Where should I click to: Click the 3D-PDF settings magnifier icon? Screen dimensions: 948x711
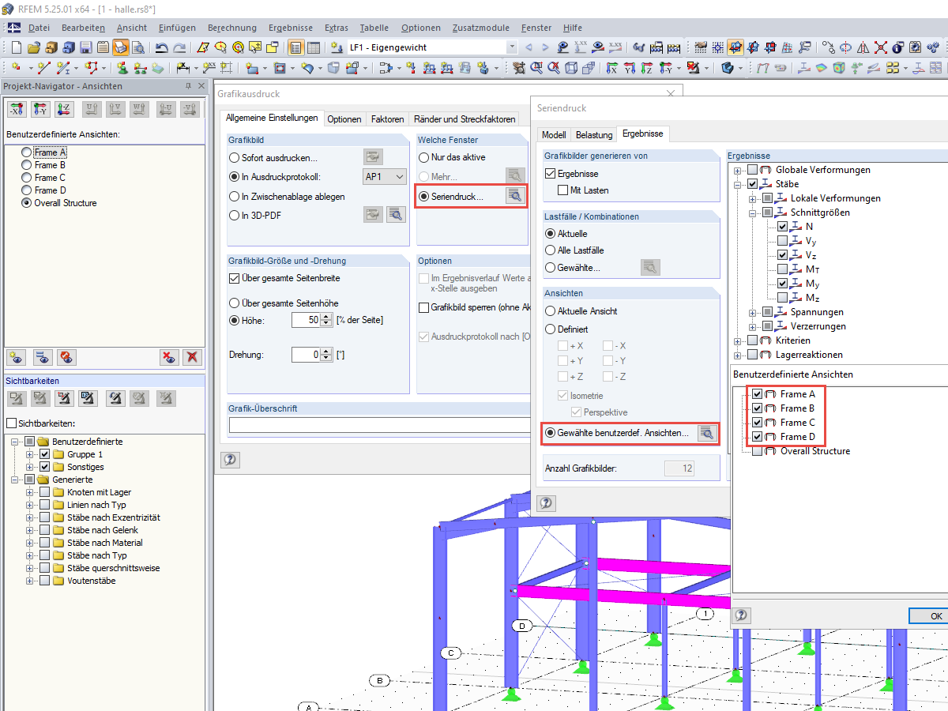pos(396,213)
